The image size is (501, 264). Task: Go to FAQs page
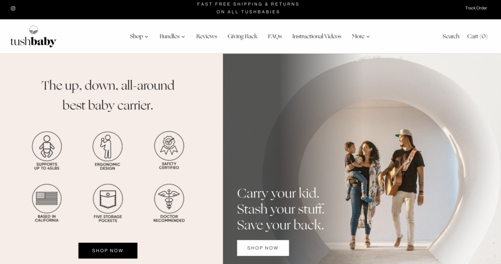(275, 36)
